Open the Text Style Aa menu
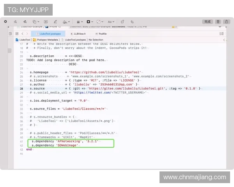 pyautogui.click(x=110, y=22)
